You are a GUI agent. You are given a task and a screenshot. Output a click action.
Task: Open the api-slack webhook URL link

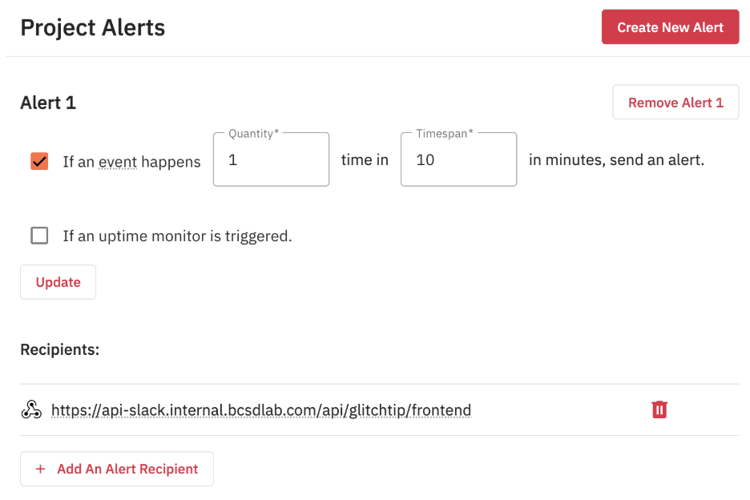coord(261,410)
